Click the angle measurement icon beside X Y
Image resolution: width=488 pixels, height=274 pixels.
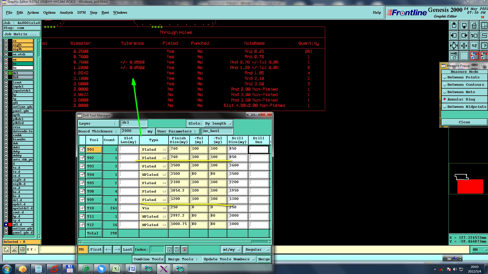14,249
